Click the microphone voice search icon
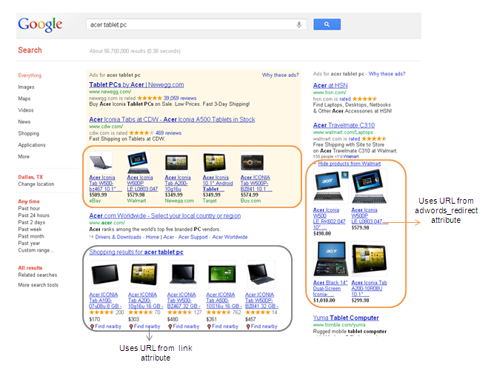This screenshot has width=494, height=385. [x=298, y=24]
